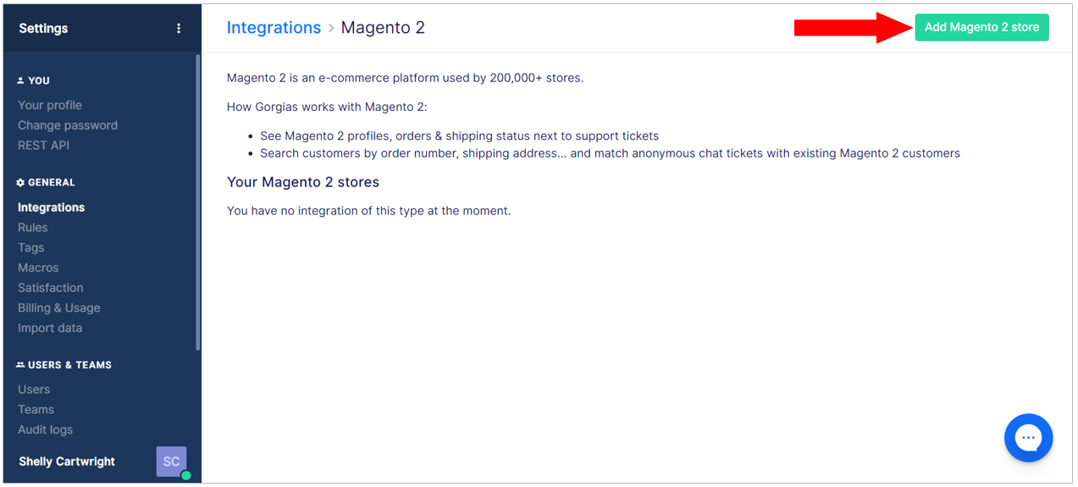Open Change password page
This screenshot has height=487, width=1078.
[68, 125]
